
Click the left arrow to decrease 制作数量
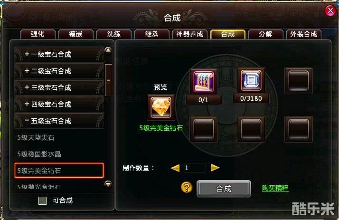(x=175, y=168)
